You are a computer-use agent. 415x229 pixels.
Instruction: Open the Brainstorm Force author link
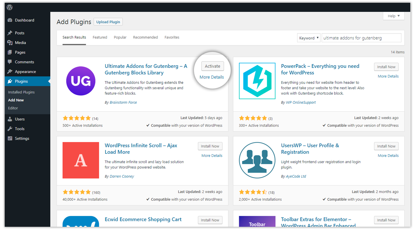123,102
